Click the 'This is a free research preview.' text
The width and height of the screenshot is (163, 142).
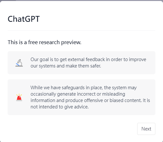(x=45, y=42)
